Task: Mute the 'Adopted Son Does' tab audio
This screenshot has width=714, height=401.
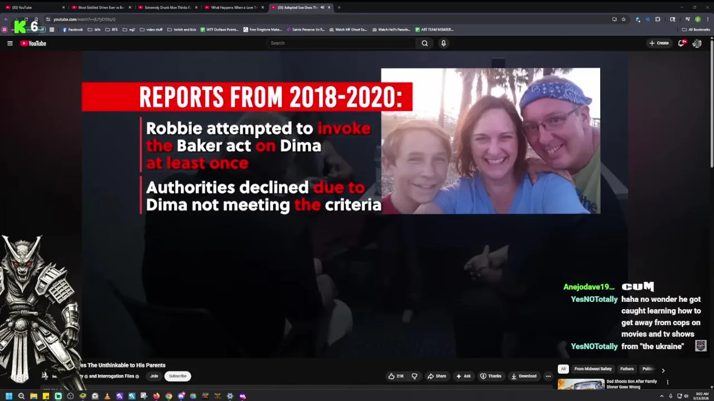Action: [322, 7]
